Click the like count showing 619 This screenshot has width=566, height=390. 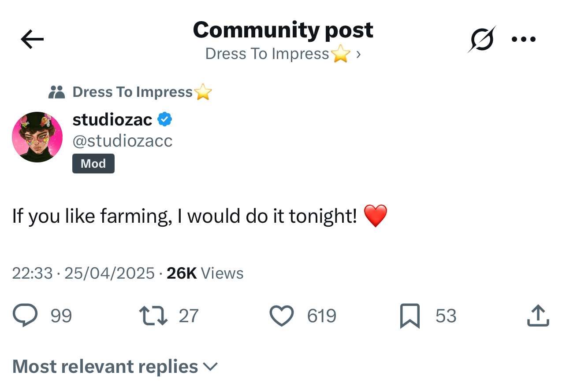[321, 315]
